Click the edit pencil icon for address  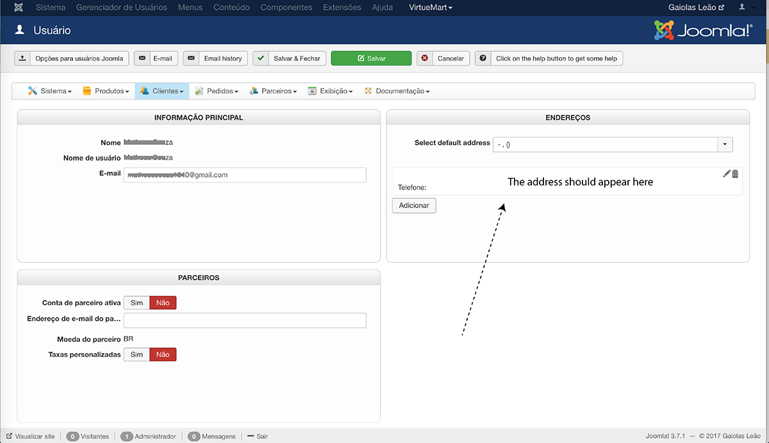click(x=726, y=174)
